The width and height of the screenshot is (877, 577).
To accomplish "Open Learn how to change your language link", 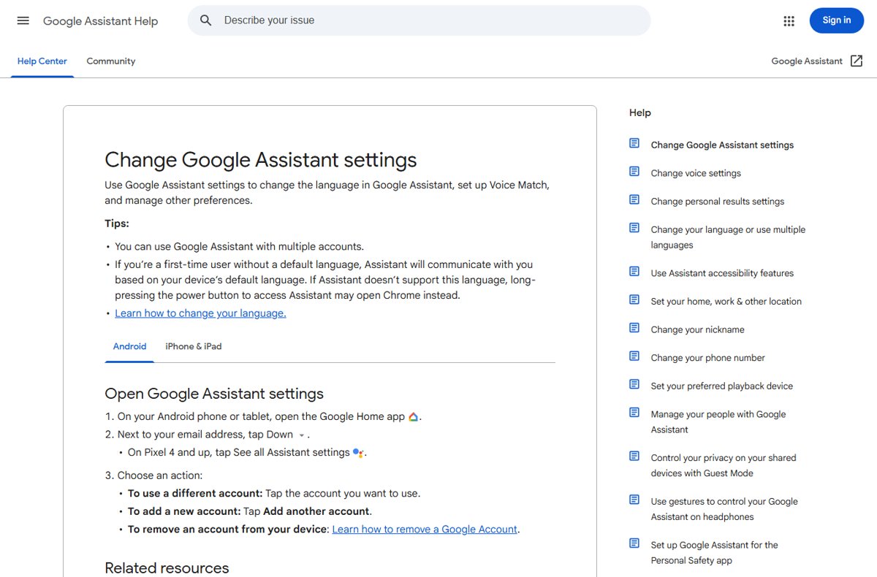I will [200, 313].
